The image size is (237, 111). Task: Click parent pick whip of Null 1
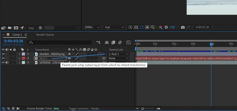click(104, 58)
